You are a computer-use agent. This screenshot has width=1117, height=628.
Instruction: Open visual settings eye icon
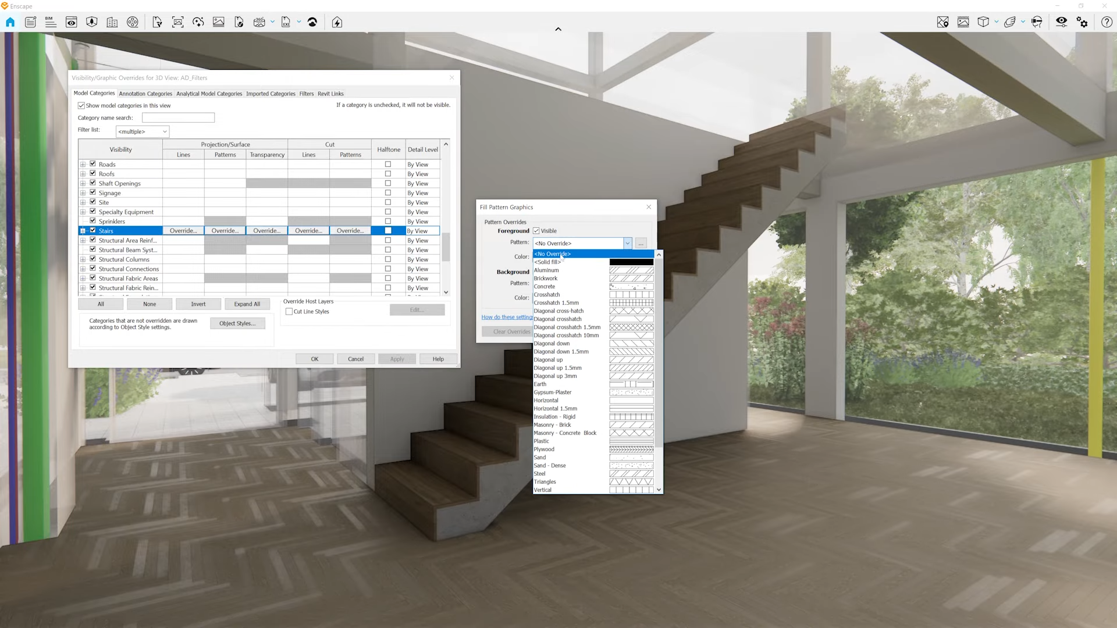coord(1062,22)
